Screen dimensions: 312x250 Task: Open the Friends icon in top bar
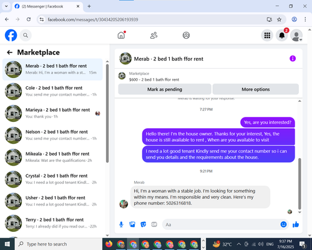coord(154,36)
